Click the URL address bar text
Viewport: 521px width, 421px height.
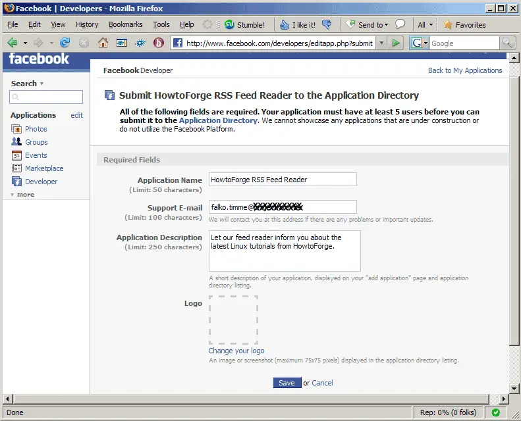(279, 43)
